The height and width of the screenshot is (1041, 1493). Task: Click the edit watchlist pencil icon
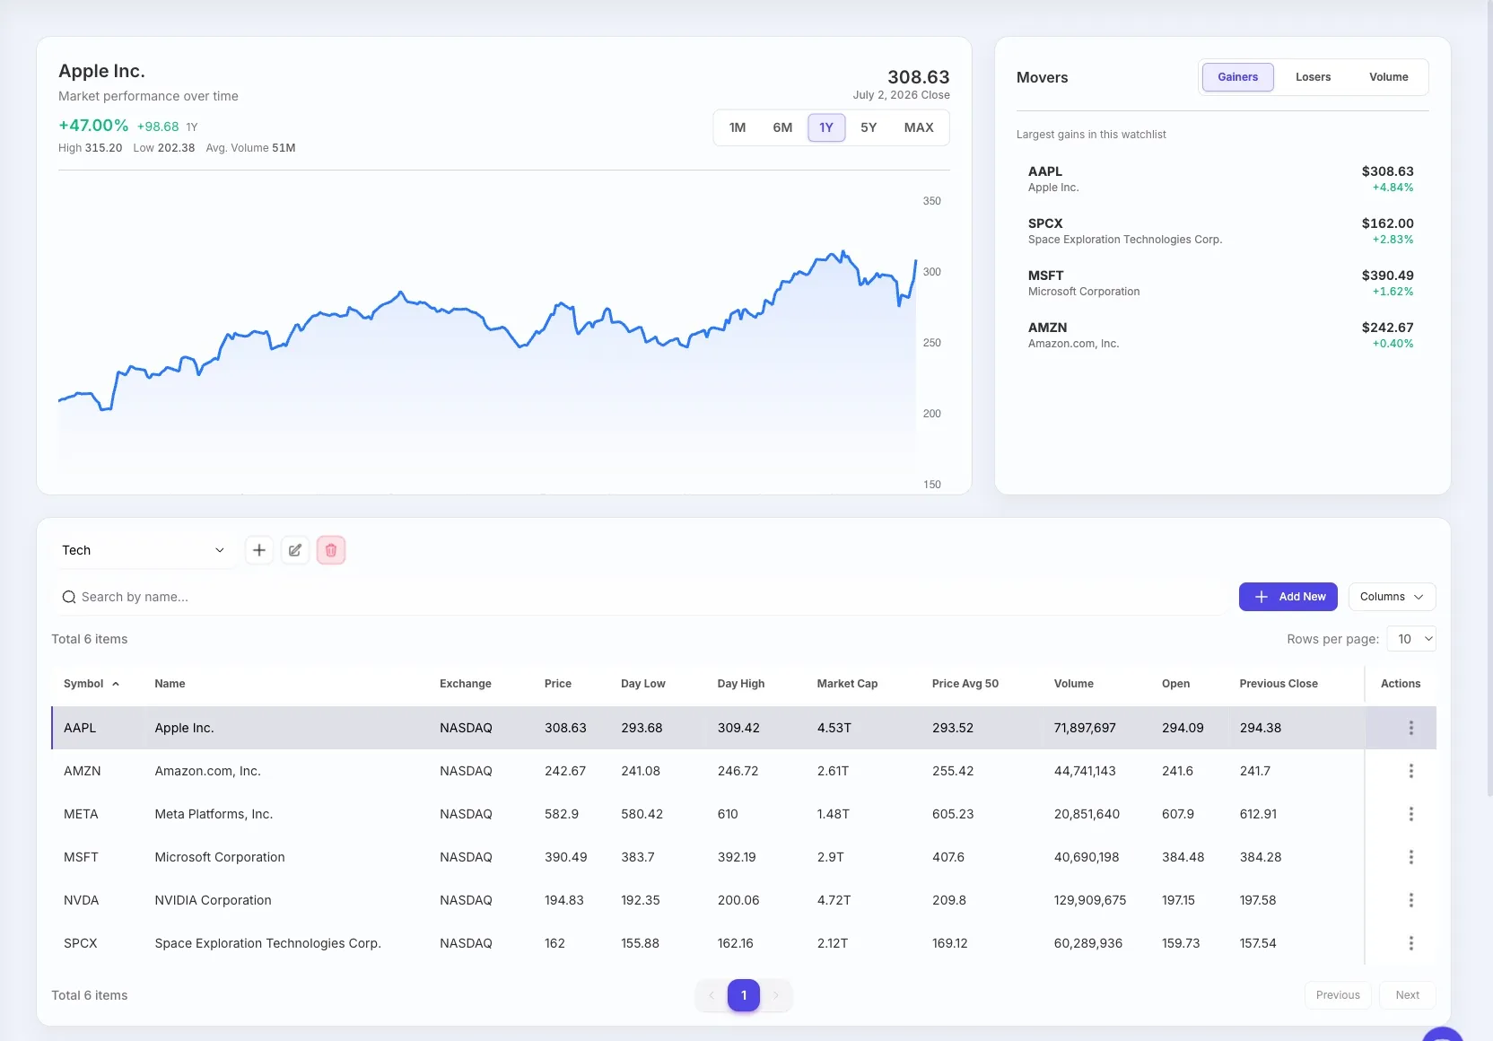[295, 550]
